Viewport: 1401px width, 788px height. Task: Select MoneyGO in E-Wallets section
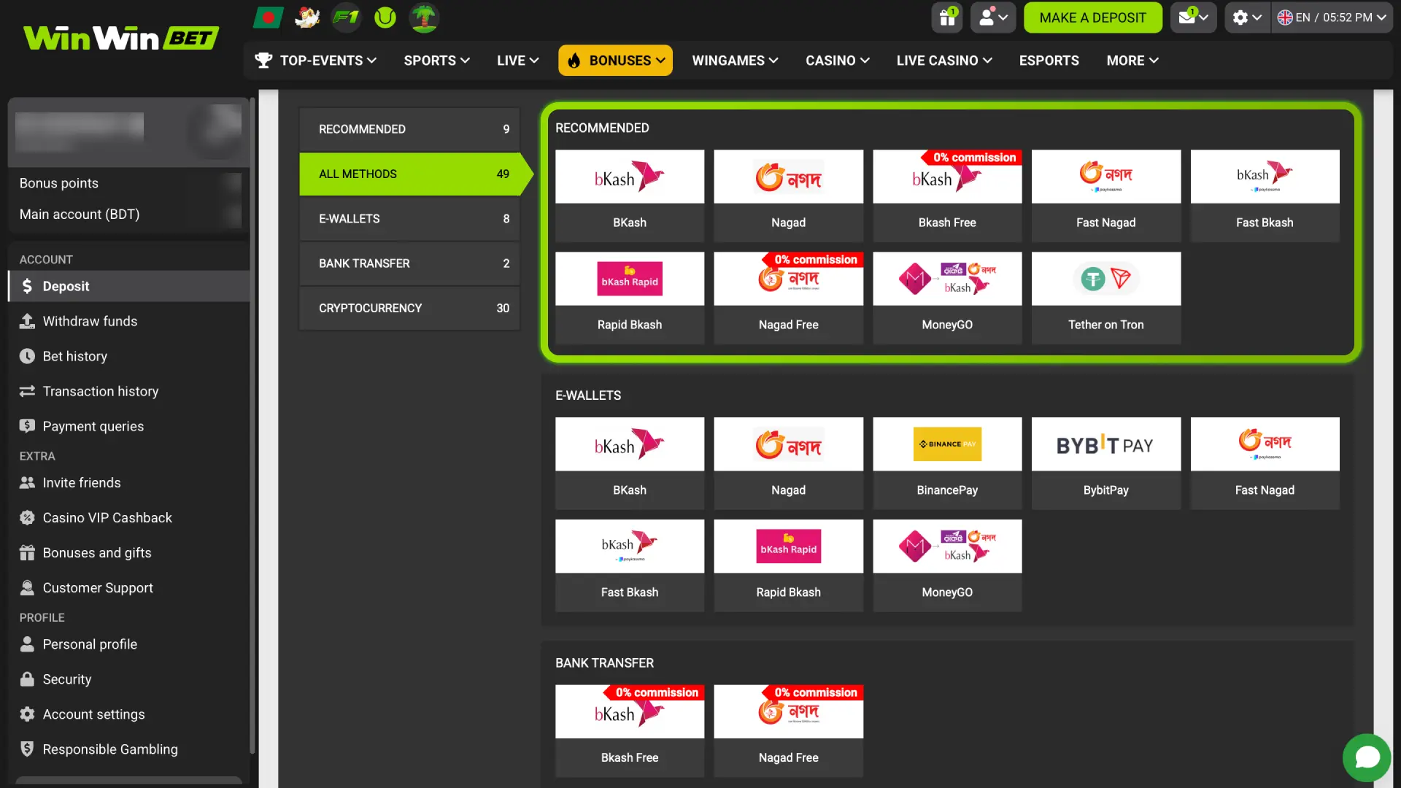pos(947,565)
